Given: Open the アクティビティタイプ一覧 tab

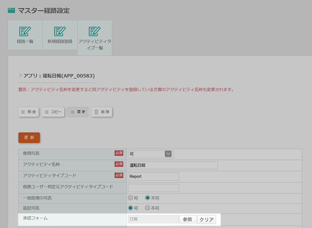Looking at the screenshot, I should coord(95,38).
